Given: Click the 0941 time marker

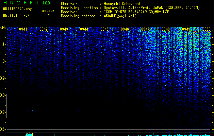Looking at the screenshot, I should [x=23, y=30].
